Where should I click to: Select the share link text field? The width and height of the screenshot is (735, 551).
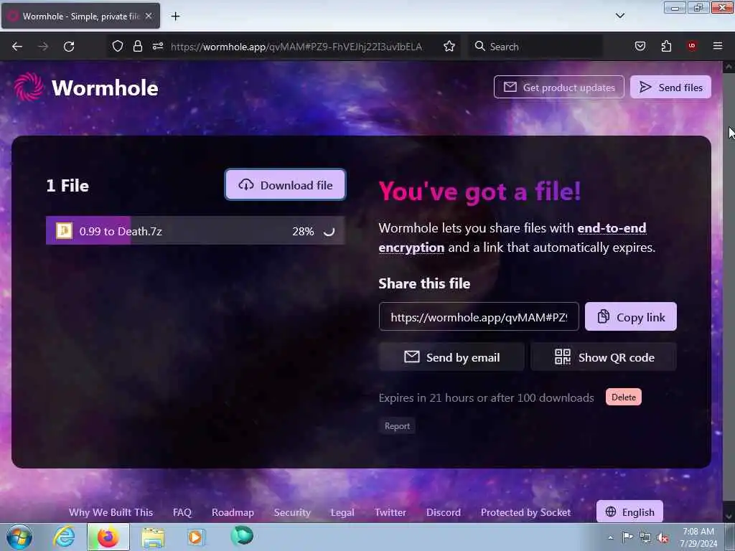pyautogui.click(x=479, y=316)
